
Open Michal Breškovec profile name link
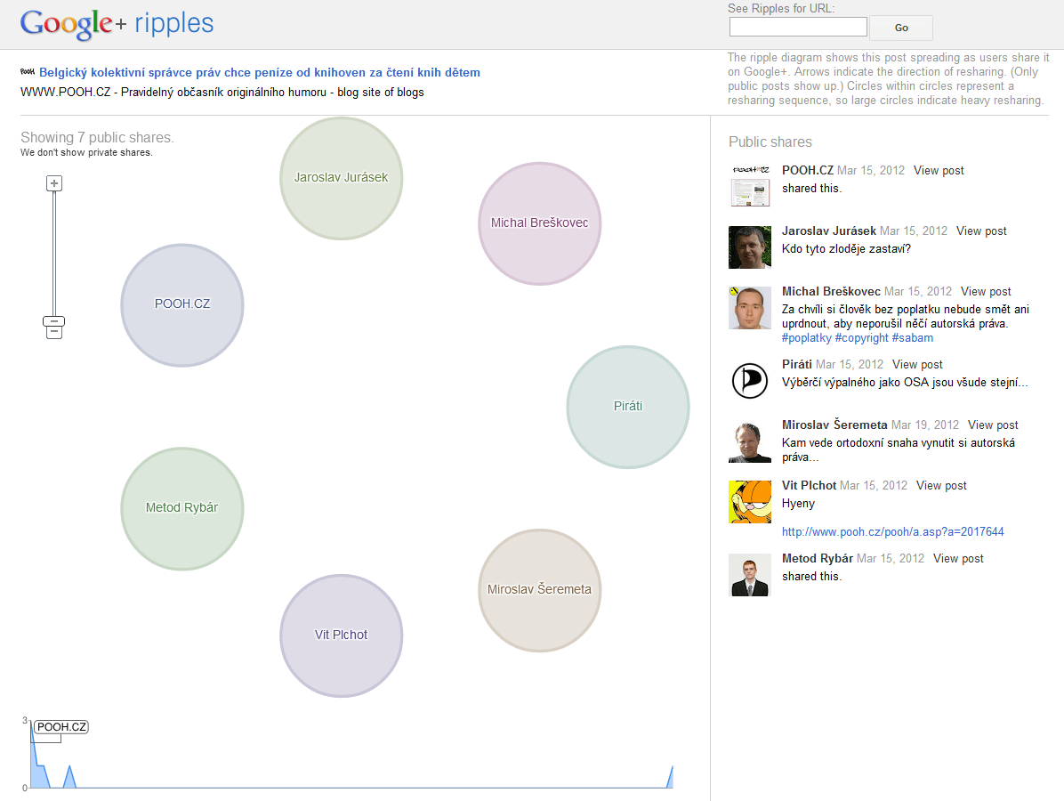point(831,291)
